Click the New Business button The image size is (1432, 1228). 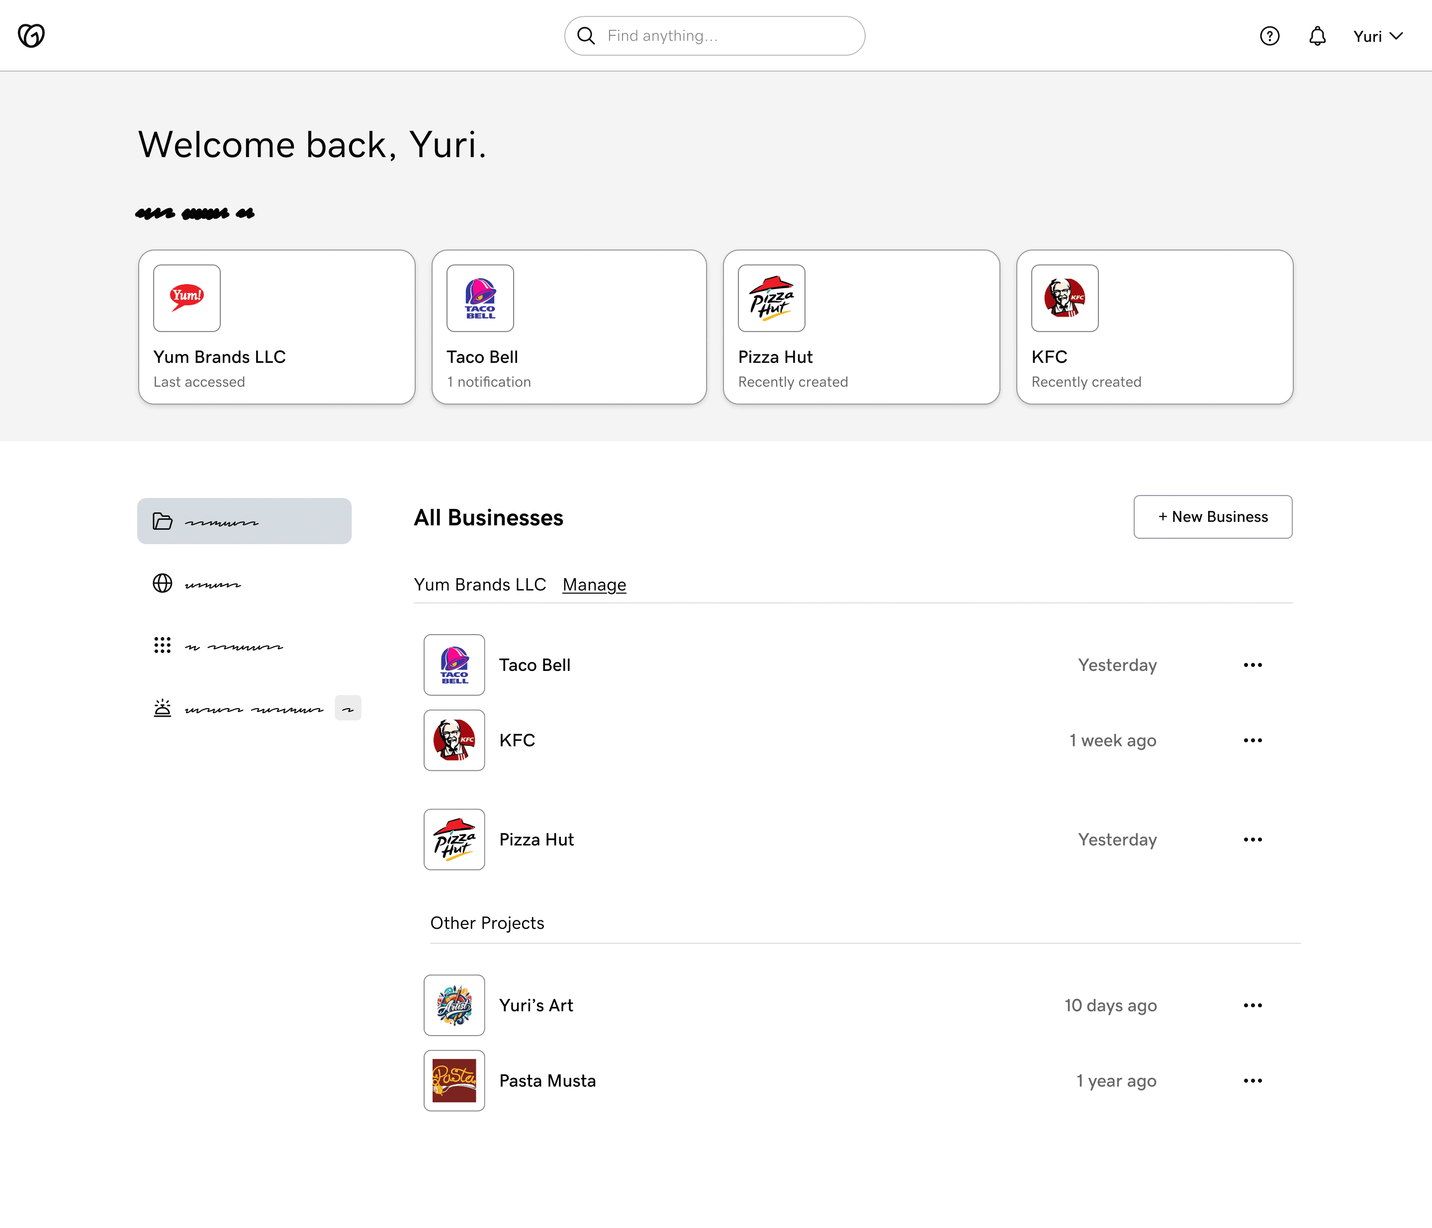1212,517
